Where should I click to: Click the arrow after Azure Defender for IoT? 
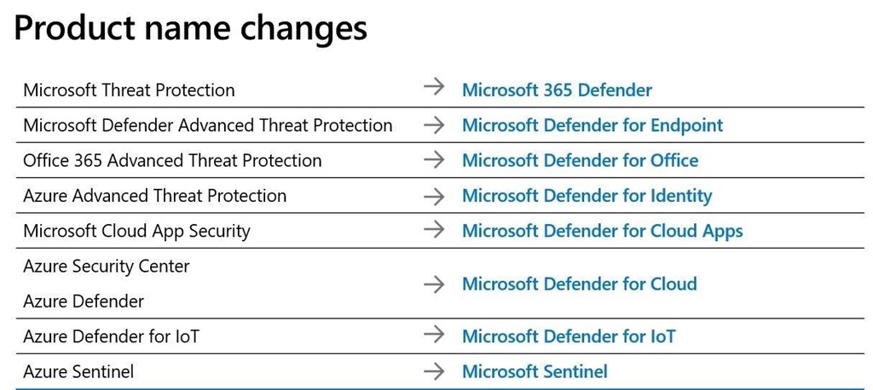(x=434, y=336)
